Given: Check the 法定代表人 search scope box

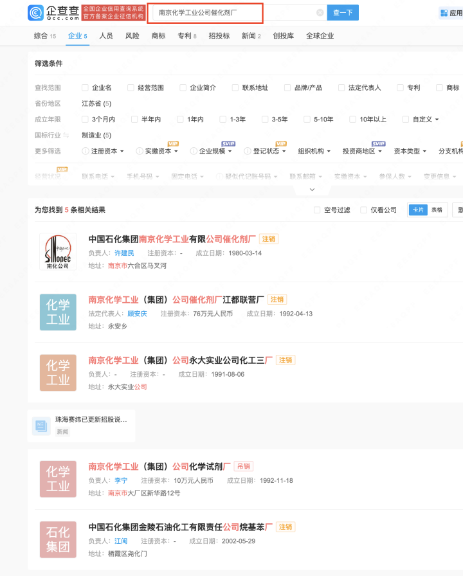Looking at the screenshot, I should [341, 87].
